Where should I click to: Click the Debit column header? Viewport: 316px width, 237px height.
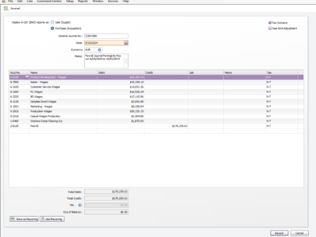coord(120,72)
